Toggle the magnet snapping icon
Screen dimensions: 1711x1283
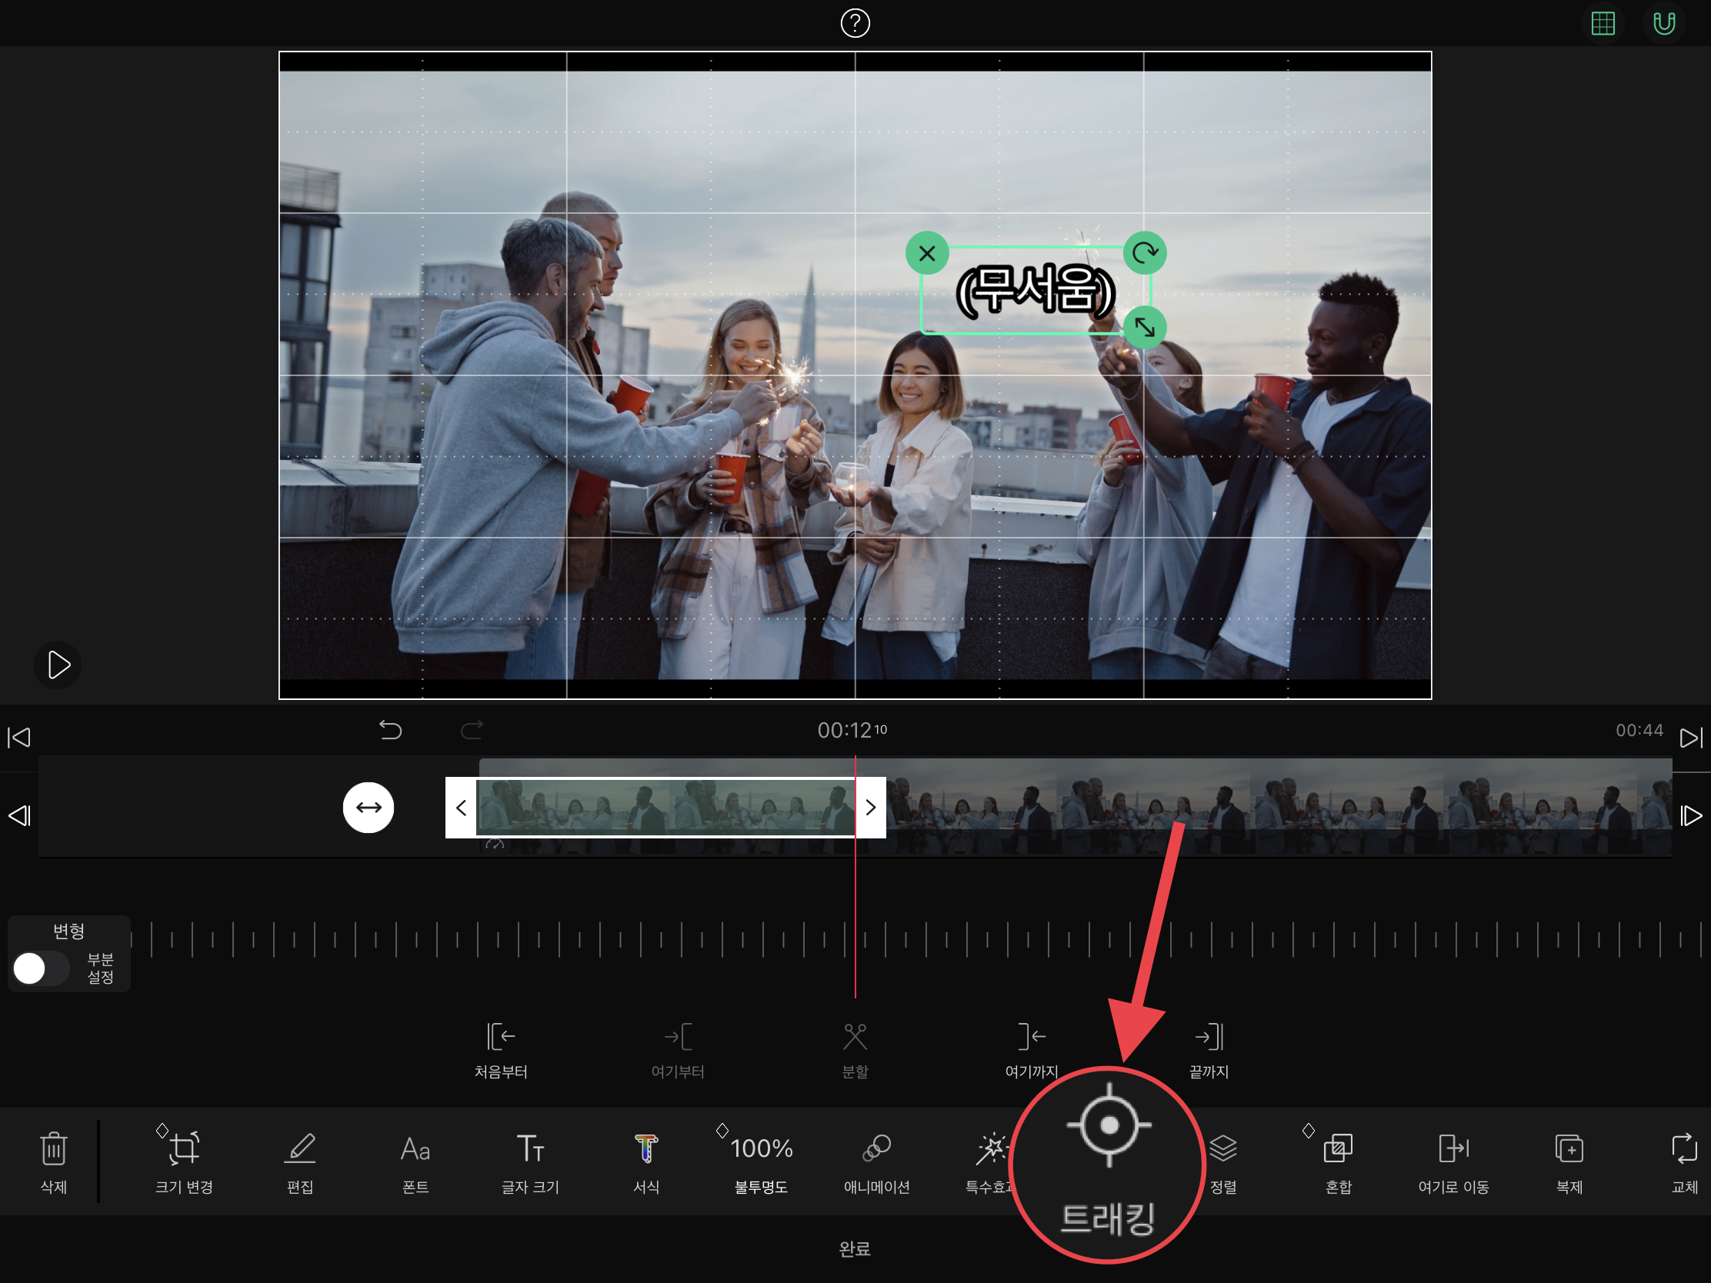click(x=1664, y=23)
